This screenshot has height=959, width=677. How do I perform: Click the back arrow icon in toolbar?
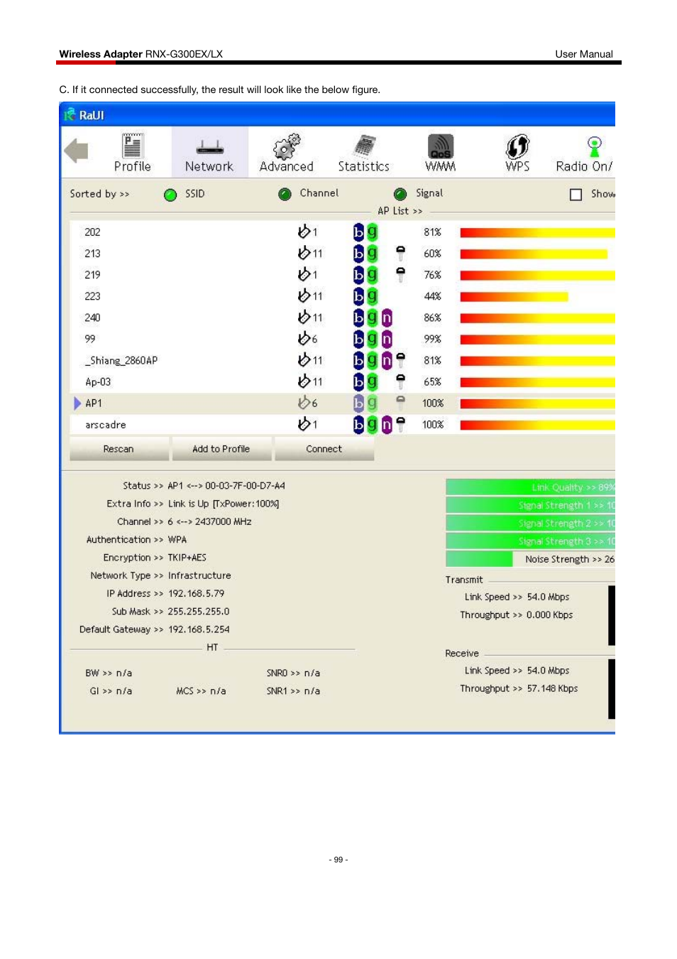coord(76,151)
